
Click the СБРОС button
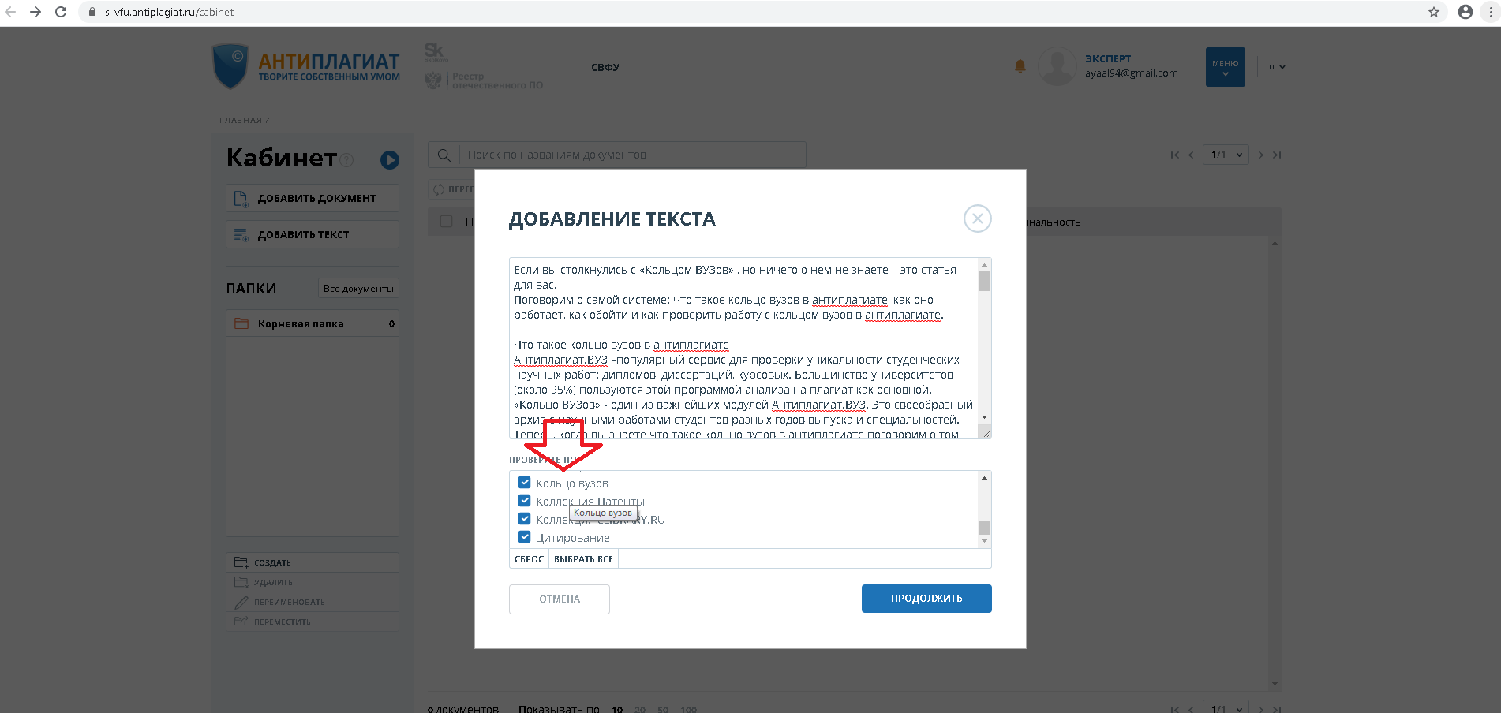(x=529, y=559)
